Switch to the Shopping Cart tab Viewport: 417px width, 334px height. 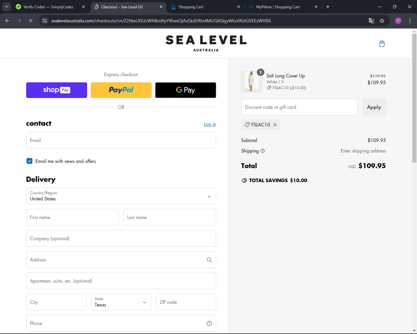[x=191, y=7]
